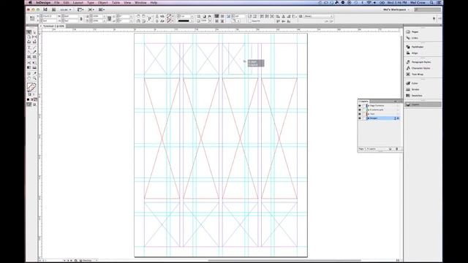The height and width of the screenshot is (263, 468).
Task: Select the Zoom magnifier tool
Action: (34, 78)
